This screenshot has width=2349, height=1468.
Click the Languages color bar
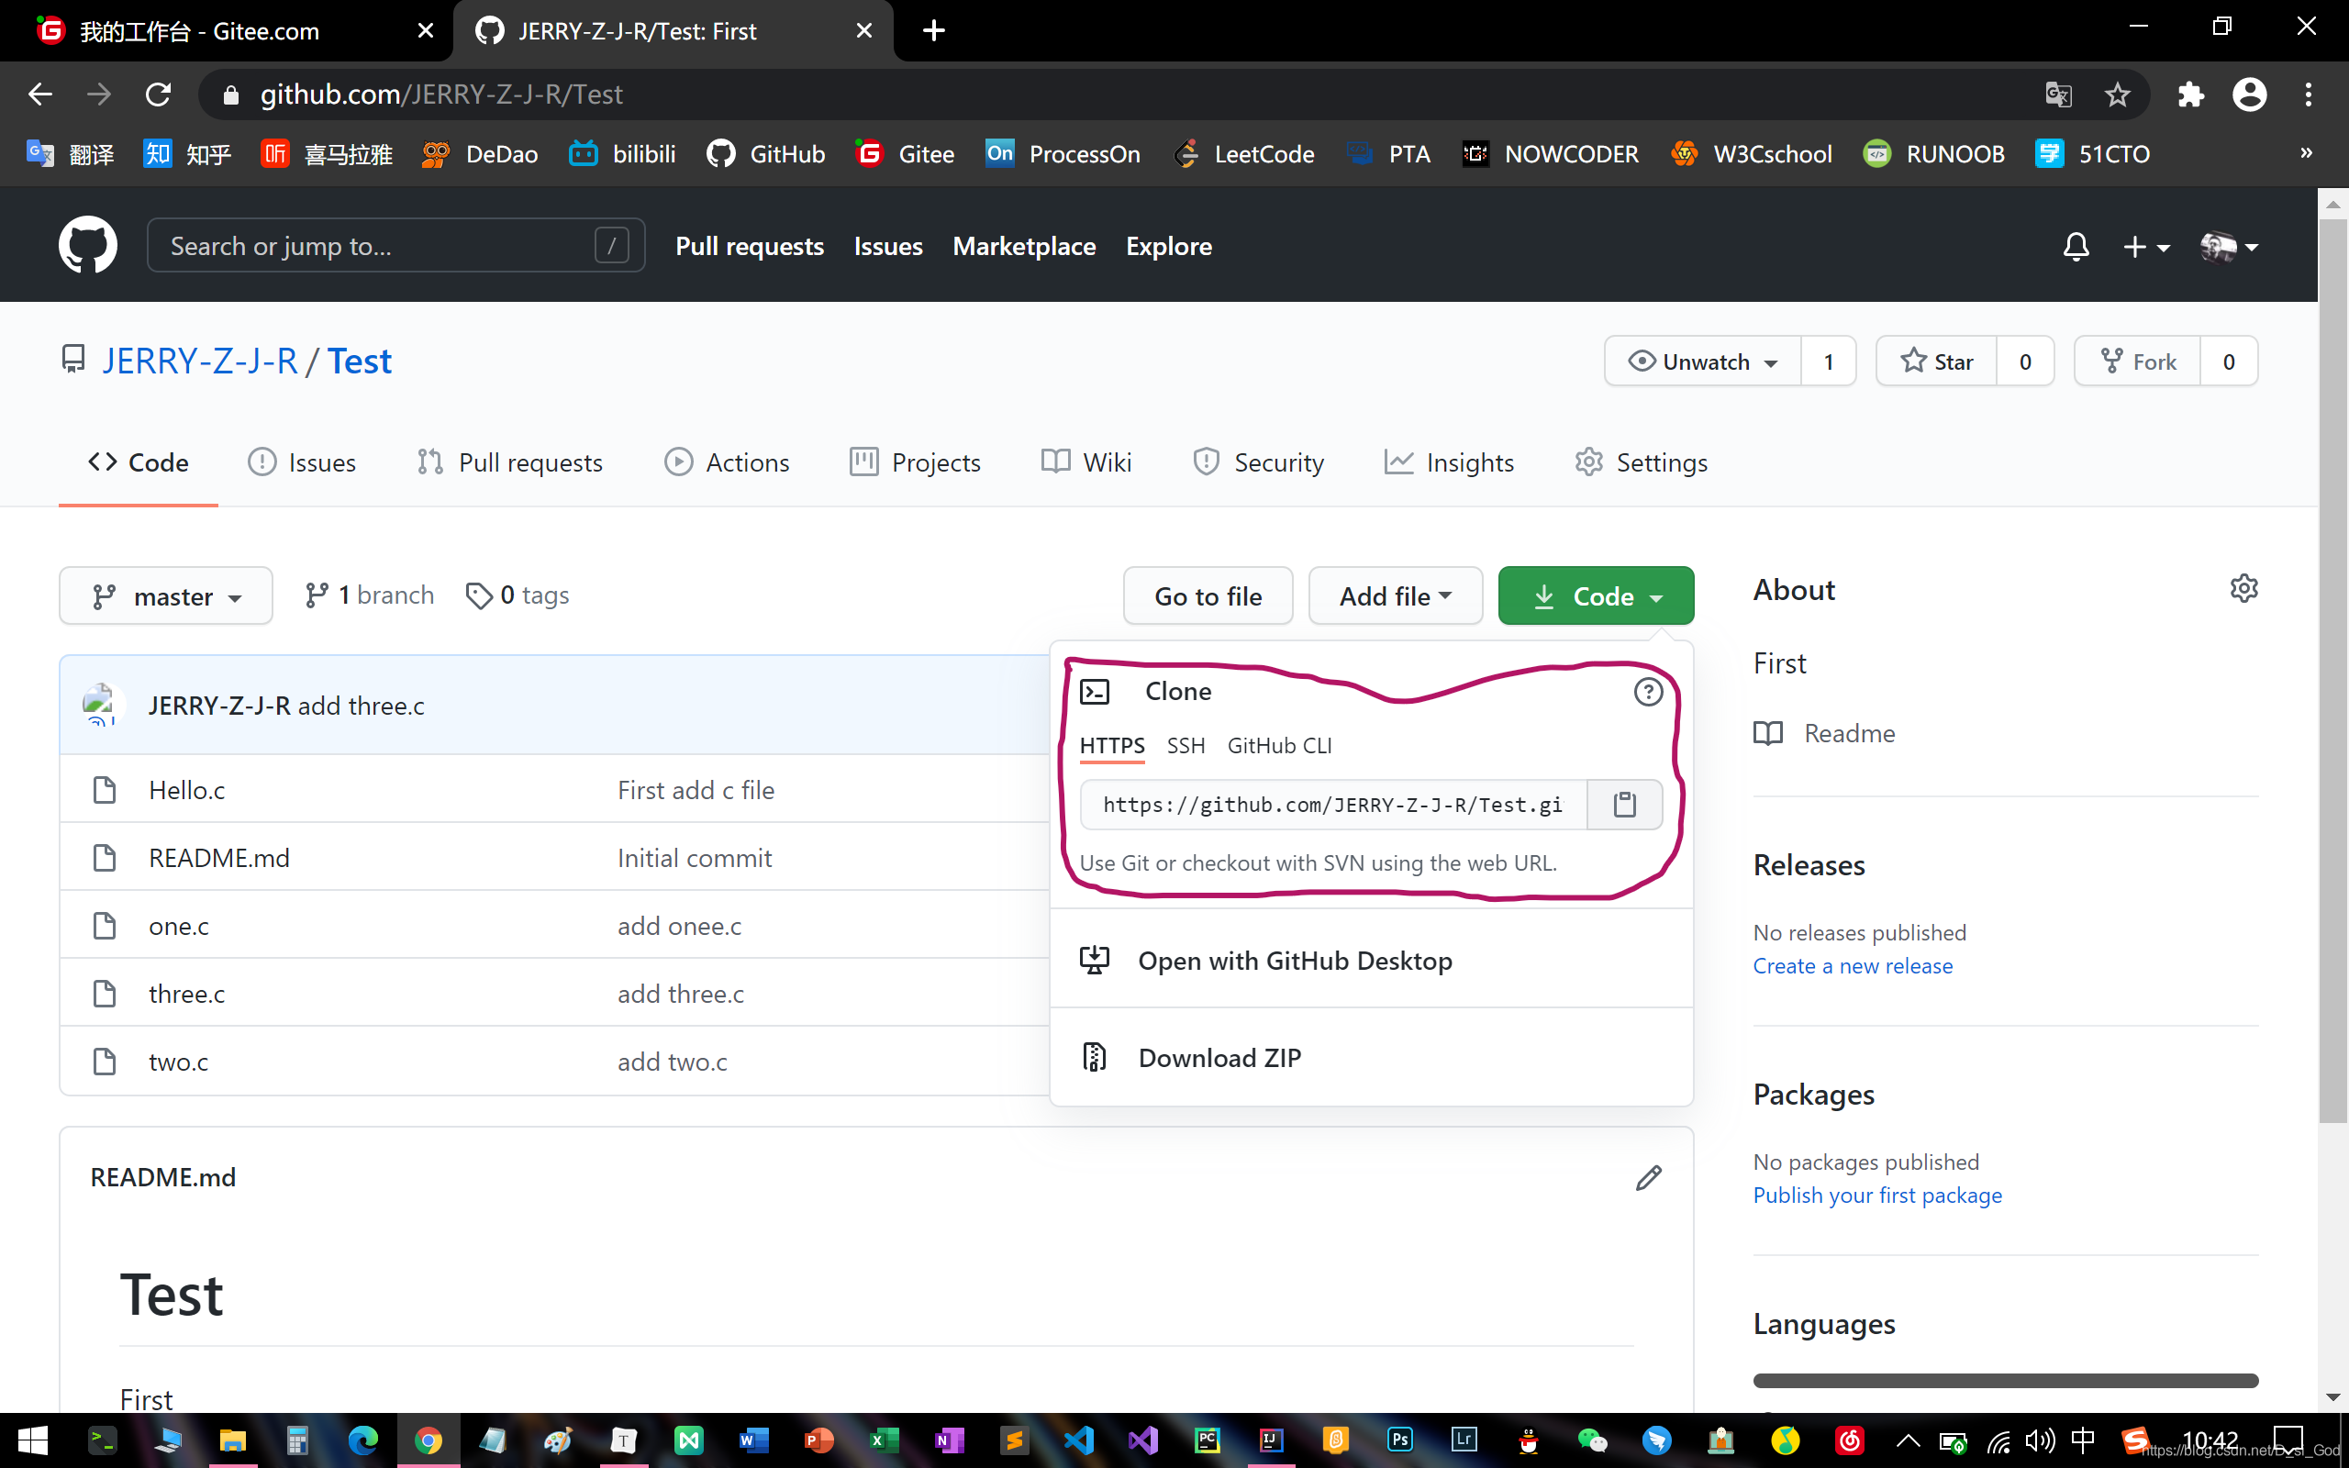(2004, 1380)
